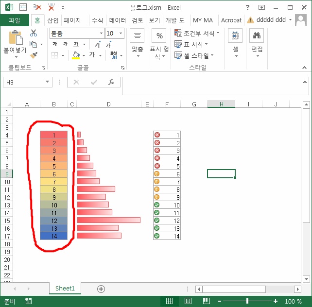
Task: Click the zoom in plus button
Action: 276,301
